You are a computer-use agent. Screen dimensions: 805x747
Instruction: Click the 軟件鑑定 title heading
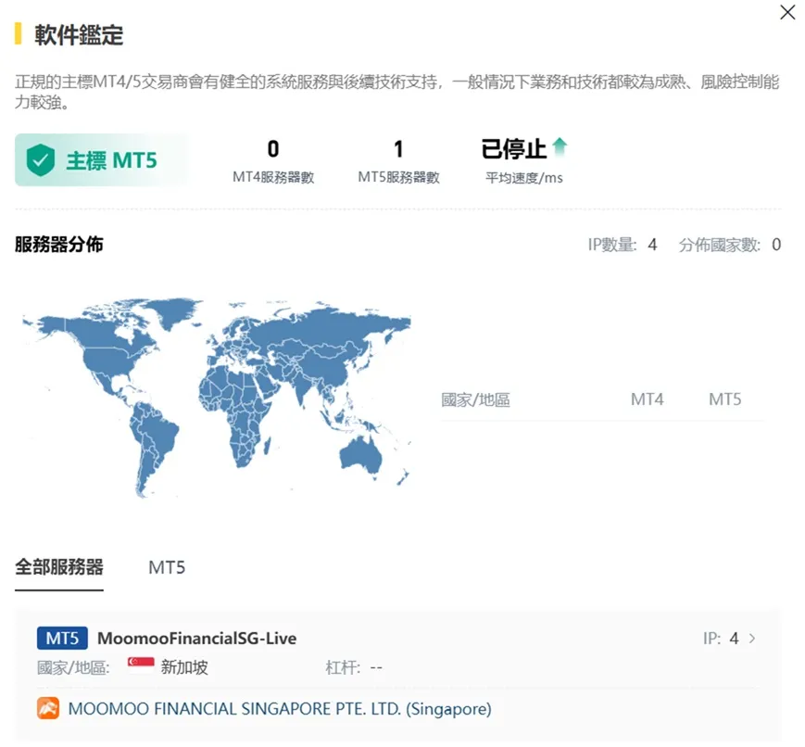point(79,35)
